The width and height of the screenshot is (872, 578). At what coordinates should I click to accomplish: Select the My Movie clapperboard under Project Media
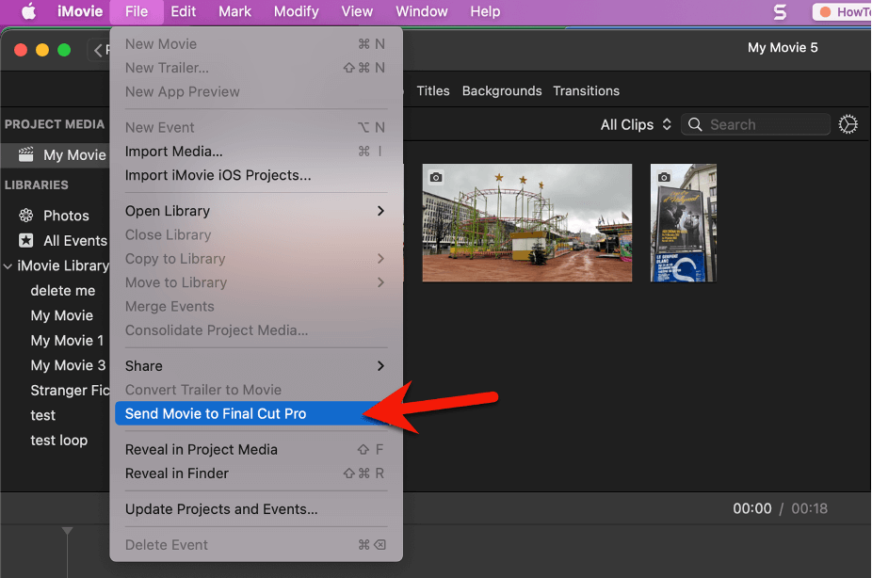click(28, 154)
